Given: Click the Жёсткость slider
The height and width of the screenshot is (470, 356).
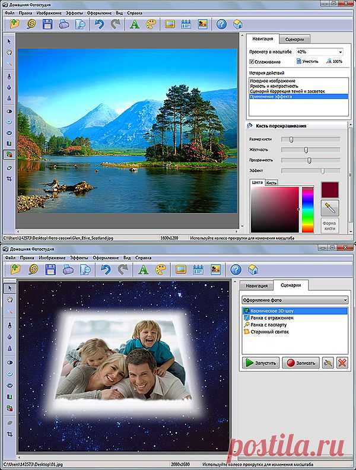Looking at the screenshot, I should (x=310, y=150).
